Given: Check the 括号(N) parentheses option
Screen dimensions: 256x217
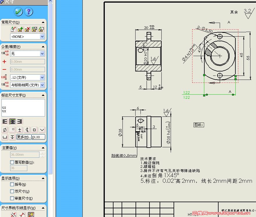Looking at the screenshot, I should coord(12,184).
